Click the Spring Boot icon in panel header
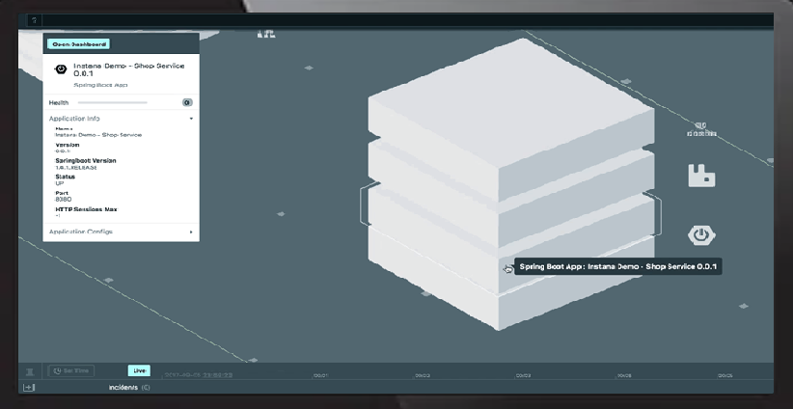The image size is (793, 409). [x=60, y=70]
